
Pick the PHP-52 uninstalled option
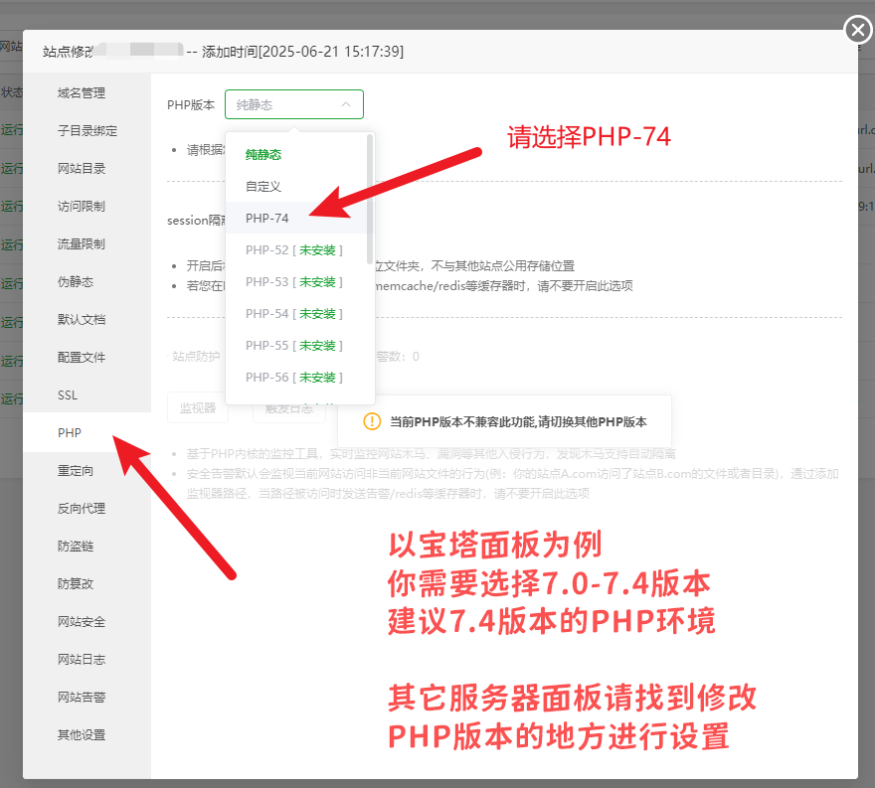coord(293,250)
